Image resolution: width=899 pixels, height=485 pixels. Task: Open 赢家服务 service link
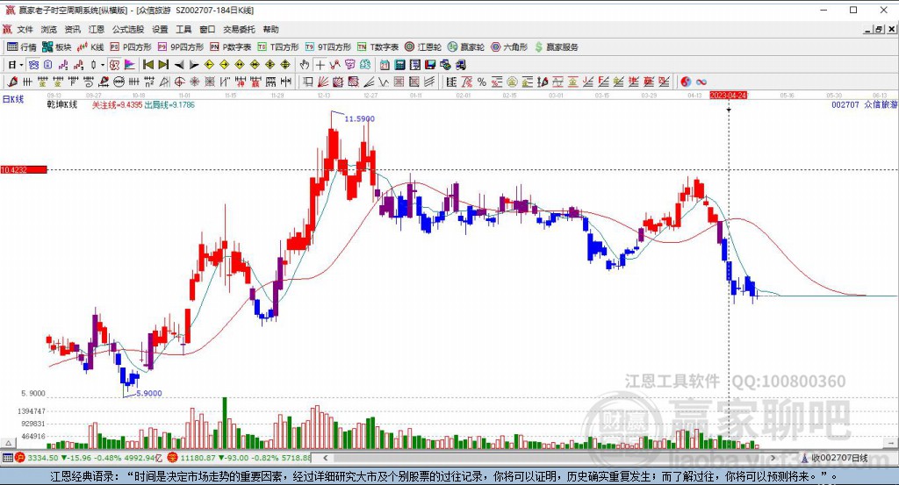tap(556, 47)
